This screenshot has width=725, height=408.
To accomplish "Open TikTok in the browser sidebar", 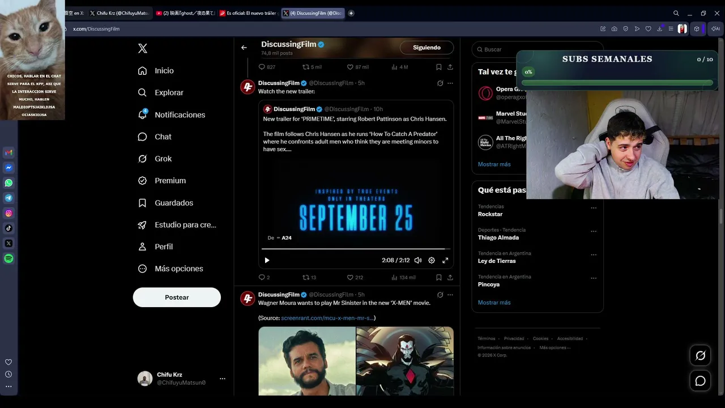I will coord(8,228).
